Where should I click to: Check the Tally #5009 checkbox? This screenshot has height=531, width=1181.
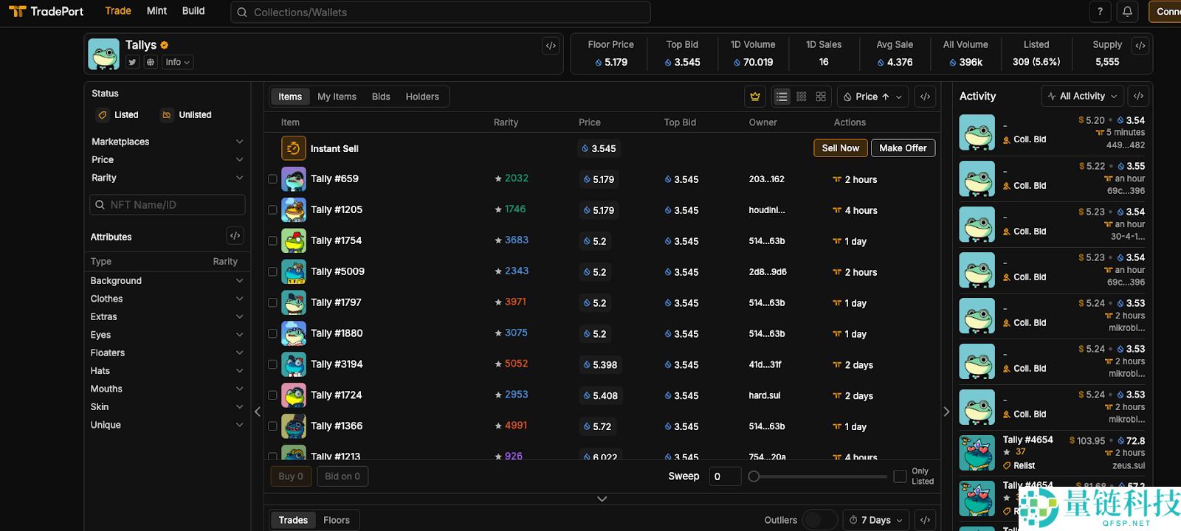pos(272,272)
